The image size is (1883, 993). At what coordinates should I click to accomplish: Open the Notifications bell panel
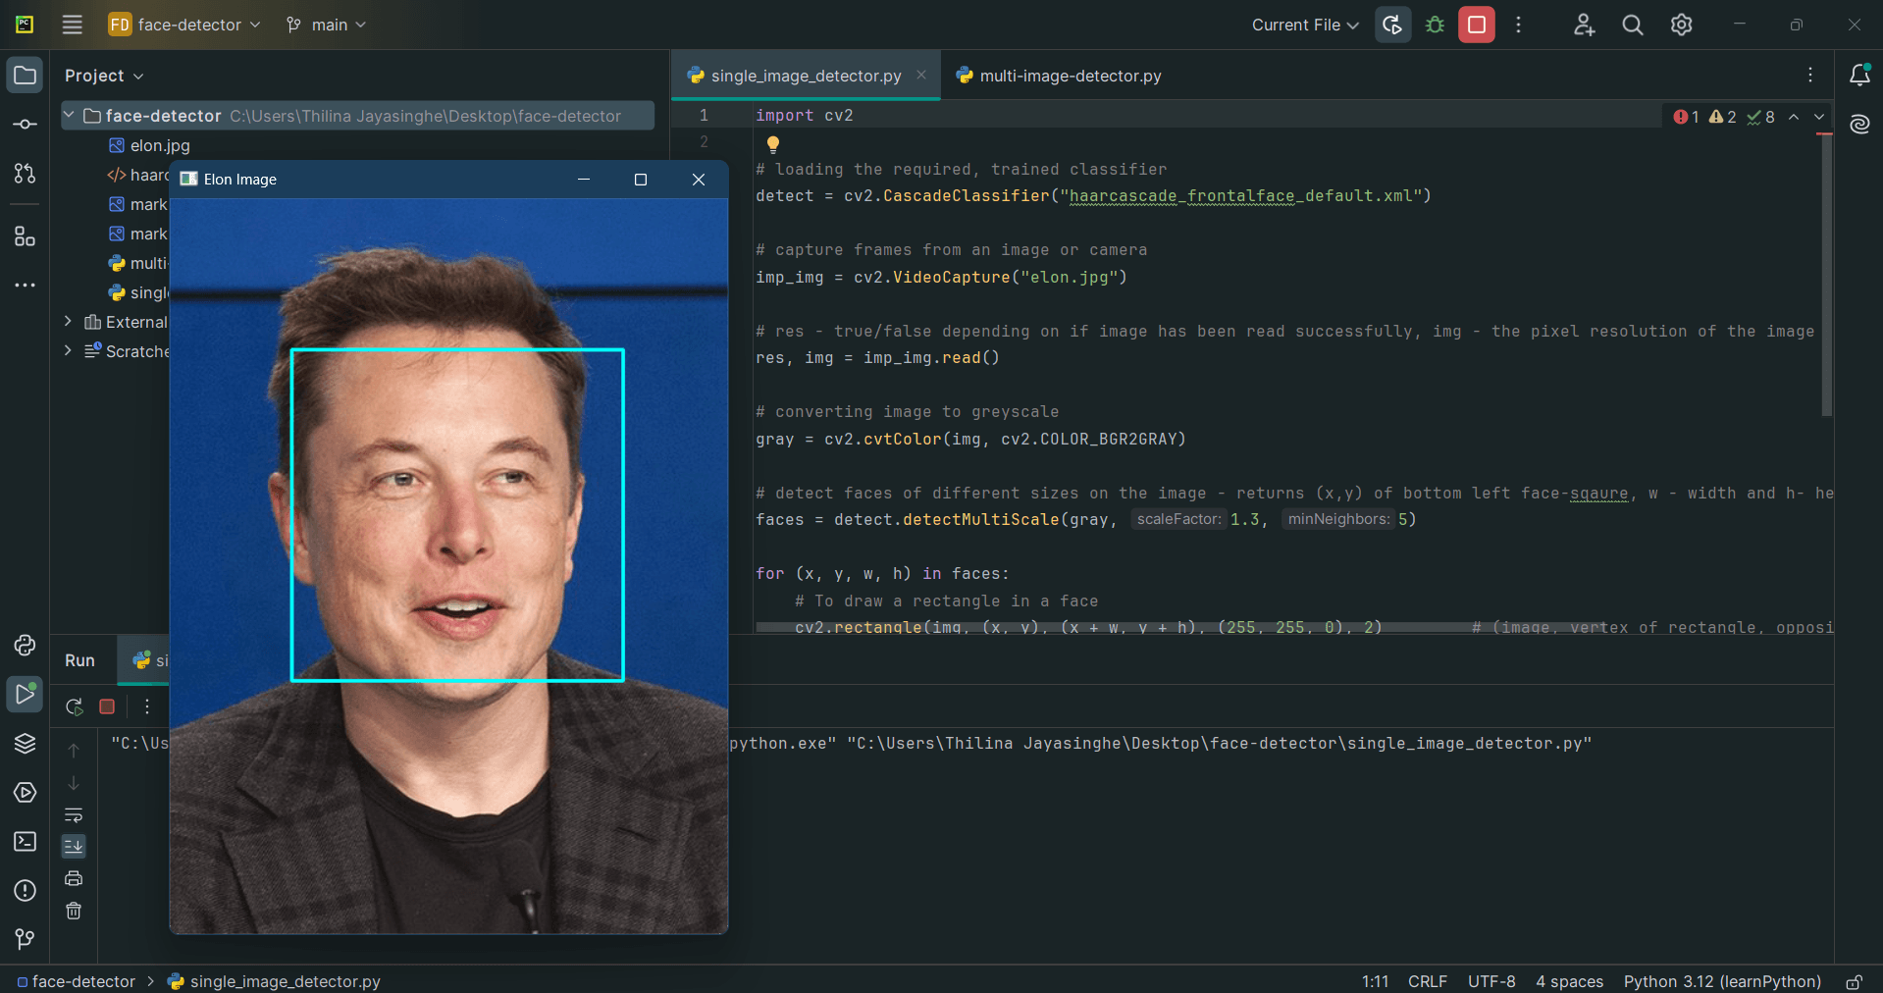coord(1859,76)
